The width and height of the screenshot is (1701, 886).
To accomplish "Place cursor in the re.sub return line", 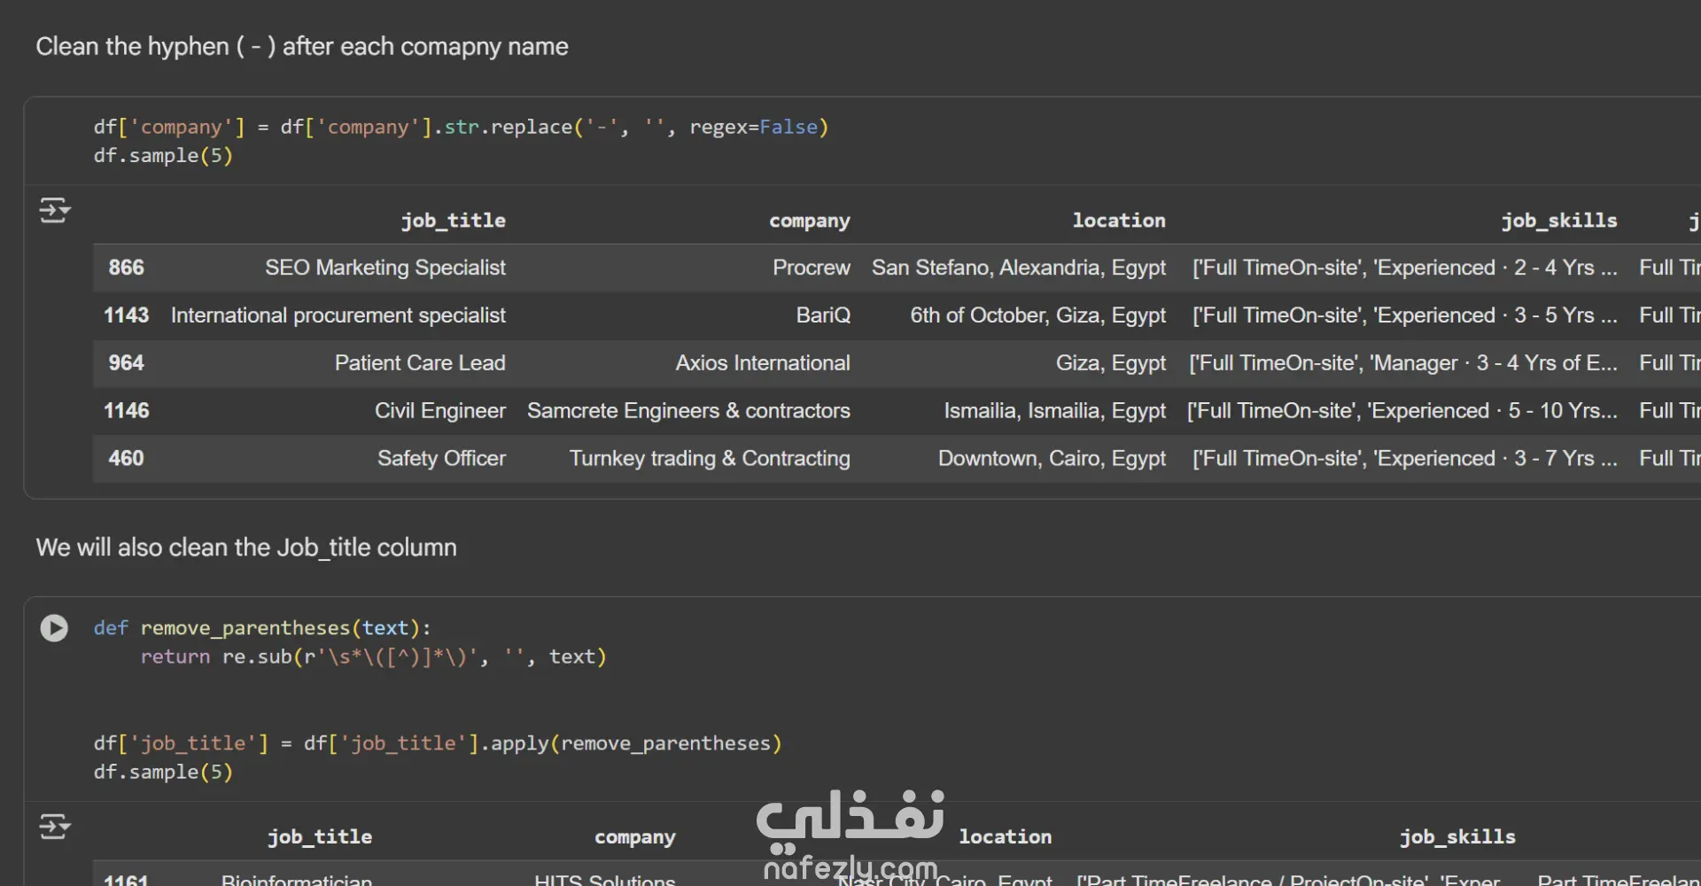I will click(x=372, y=657).
